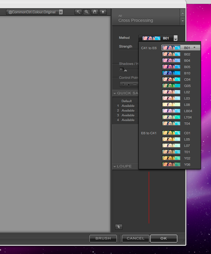
Task: Click the current method preview thumbnail
Action: [151, 38]
